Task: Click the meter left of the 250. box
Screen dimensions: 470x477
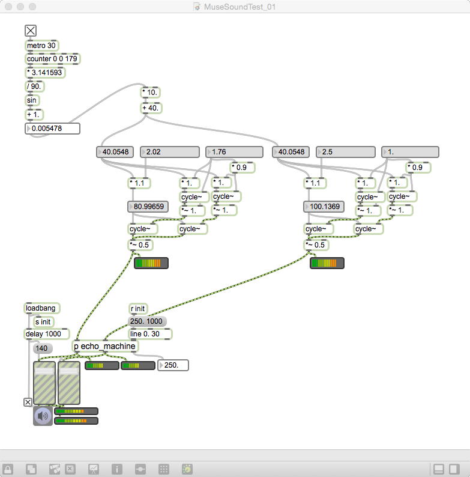Action: [x=138, y=365]
